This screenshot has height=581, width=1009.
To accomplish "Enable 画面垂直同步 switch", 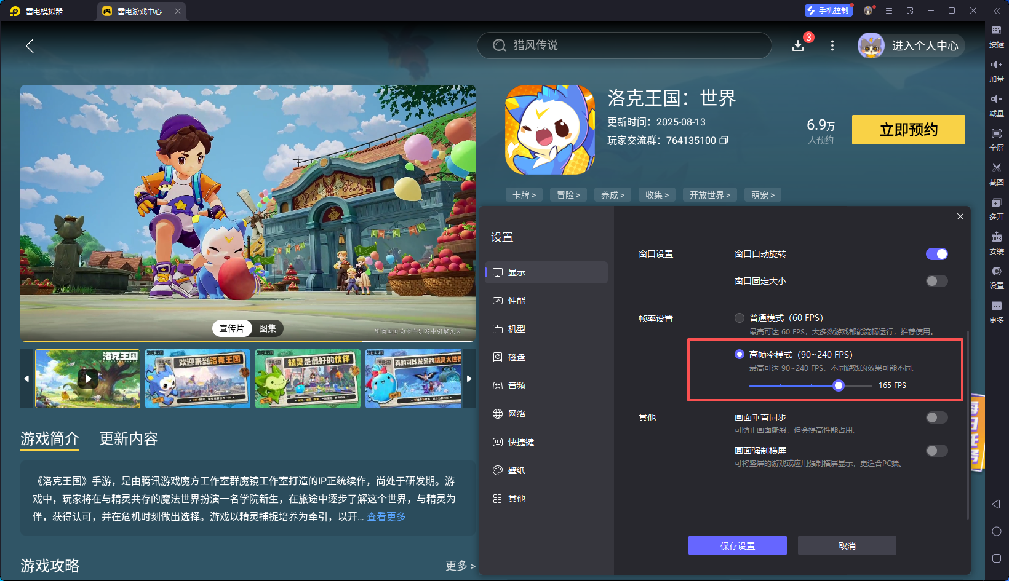I will click(x=937, y=417).
